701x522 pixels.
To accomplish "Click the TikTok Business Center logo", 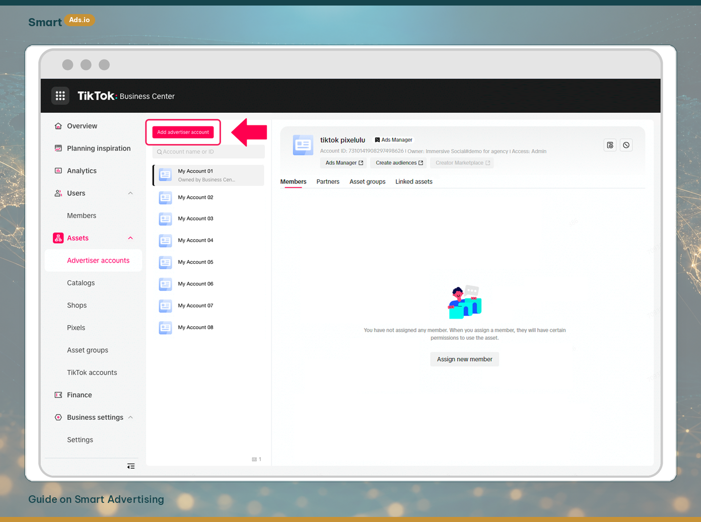I will pyautogui.click(x=126, y=96).
